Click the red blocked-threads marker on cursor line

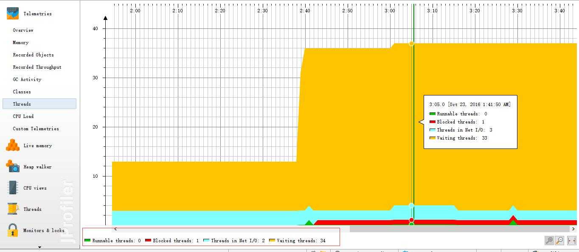click(x=411, y=220)
